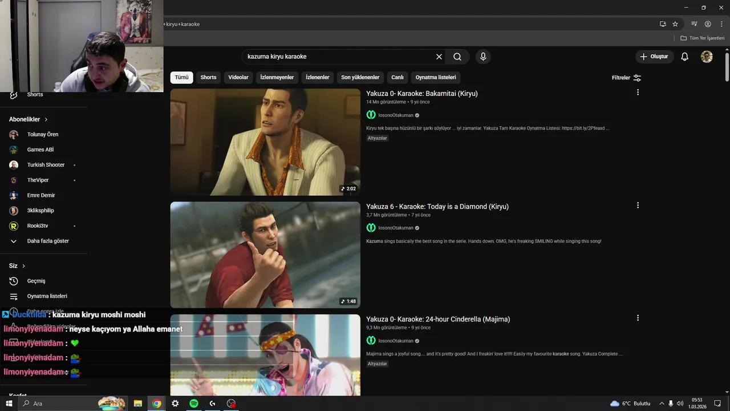This screenshot has width=730, height=411.
Task: Open options menu for Today is a Diamond video
Action: [x=638, y=205]
